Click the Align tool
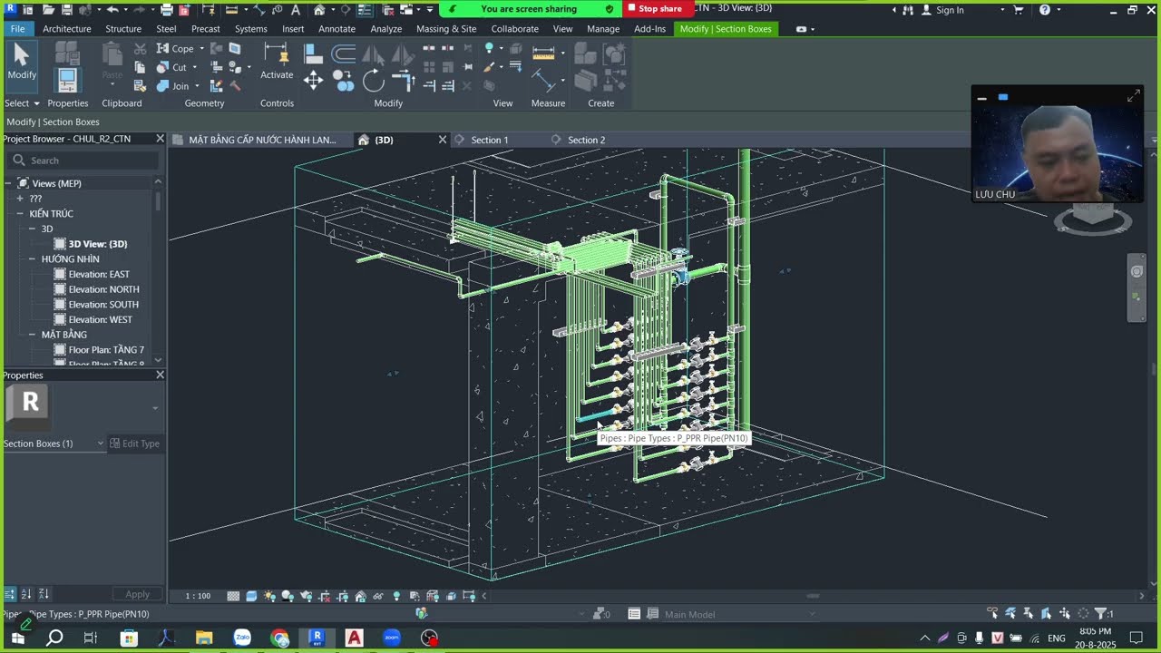This screenshot has height=653, width=1161. [x=313, y=54]
